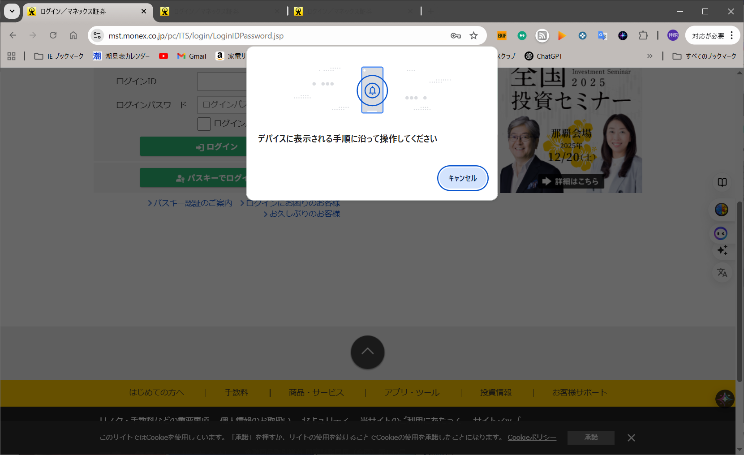
Task: Open the Google Translate extension icon
Action: click(x=602, y=36)
